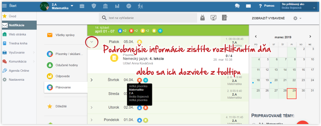Expand the Štvrtok 04.04. day row

tap(91, 80)
